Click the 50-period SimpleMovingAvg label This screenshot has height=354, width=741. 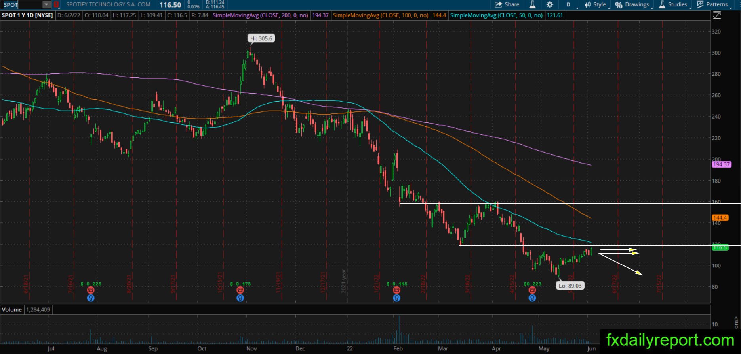click(x=497, y=15)
